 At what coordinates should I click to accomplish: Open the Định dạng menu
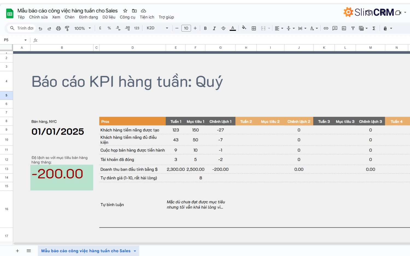[88, 17]
